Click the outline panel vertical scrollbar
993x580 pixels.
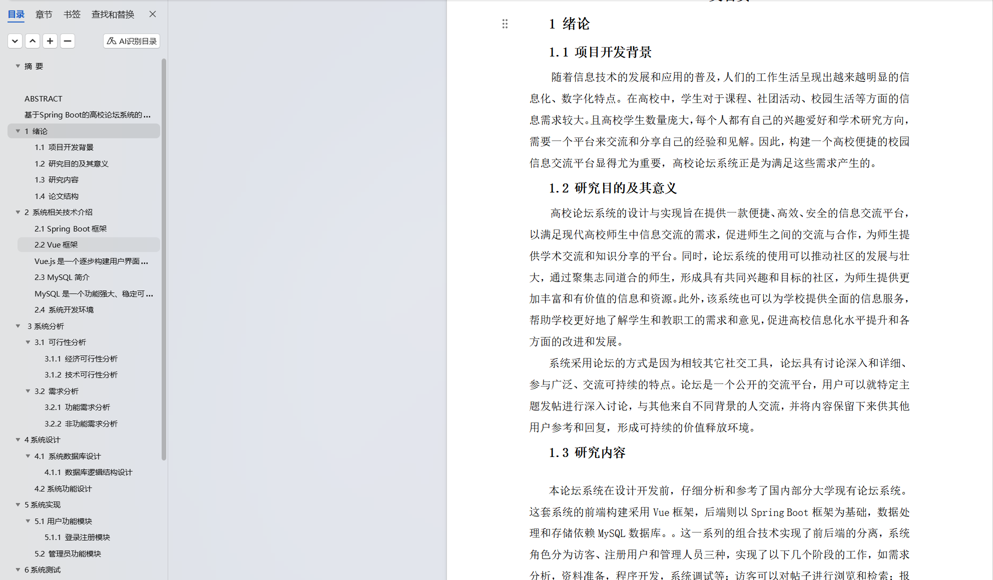pyautogui.click(x=164, y=260)
